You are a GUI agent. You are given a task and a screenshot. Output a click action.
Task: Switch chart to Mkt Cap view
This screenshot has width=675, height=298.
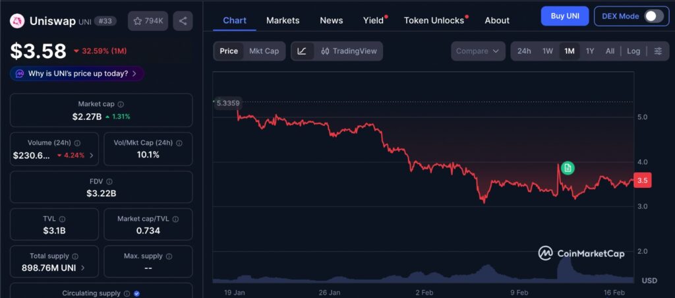coord(264,51)
